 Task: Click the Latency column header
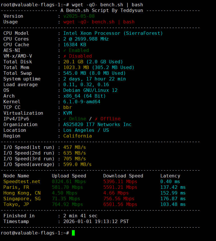[x=170, y=176]
